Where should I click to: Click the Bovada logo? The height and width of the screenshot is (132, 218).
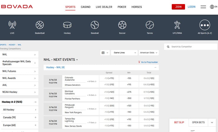17,7
